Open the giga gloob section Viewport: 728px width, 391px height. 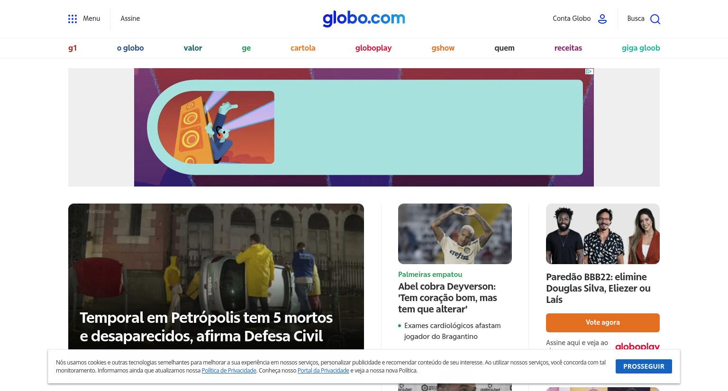(x=641, y=48)
